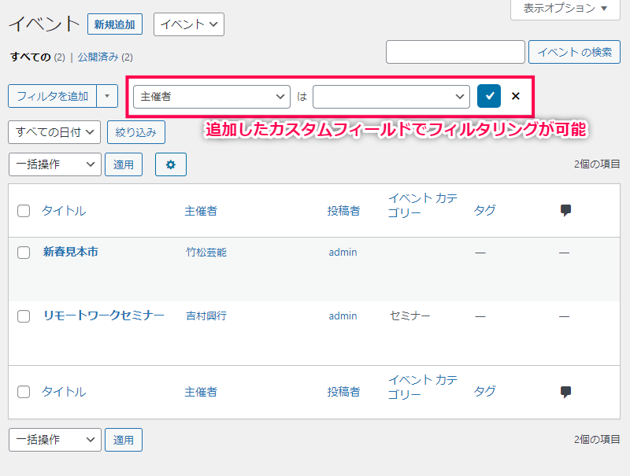Click the bottom 適用 apply button
The height and width of the screenshot is (476, 630).
(x=124, y=440)
